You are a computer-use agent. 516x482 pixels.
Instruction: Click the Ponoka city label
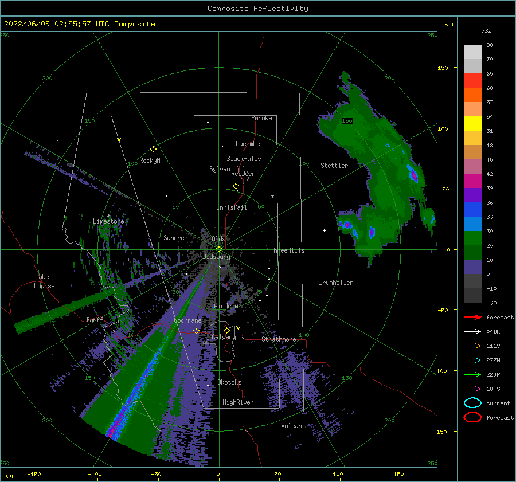pyautogui.click(x=261, y=118)
